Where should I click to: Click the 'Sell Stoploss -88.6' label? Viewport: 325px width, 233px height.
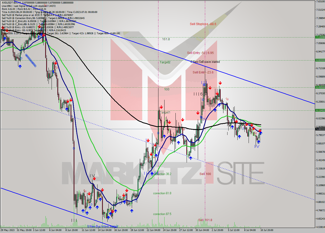pos(203,24)
